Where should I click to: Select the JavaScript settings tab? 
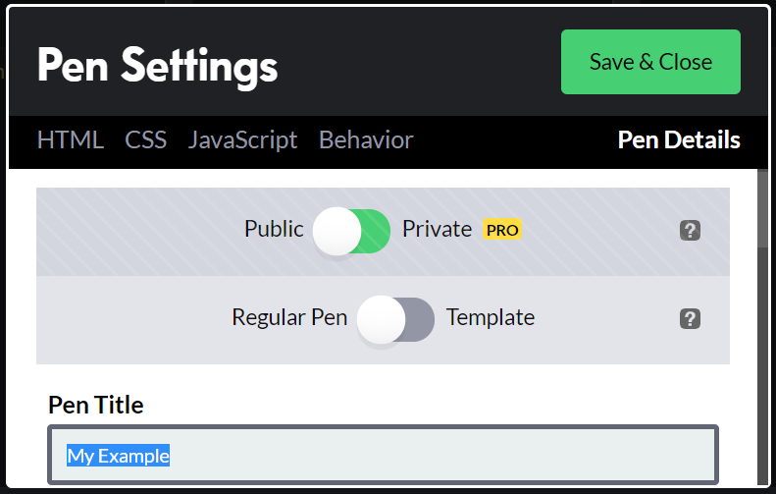[242, 140]
